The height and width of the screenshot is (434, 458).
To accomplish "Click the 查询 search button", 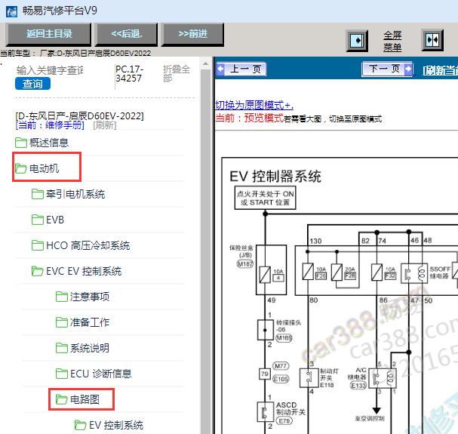I will [32, 84].
